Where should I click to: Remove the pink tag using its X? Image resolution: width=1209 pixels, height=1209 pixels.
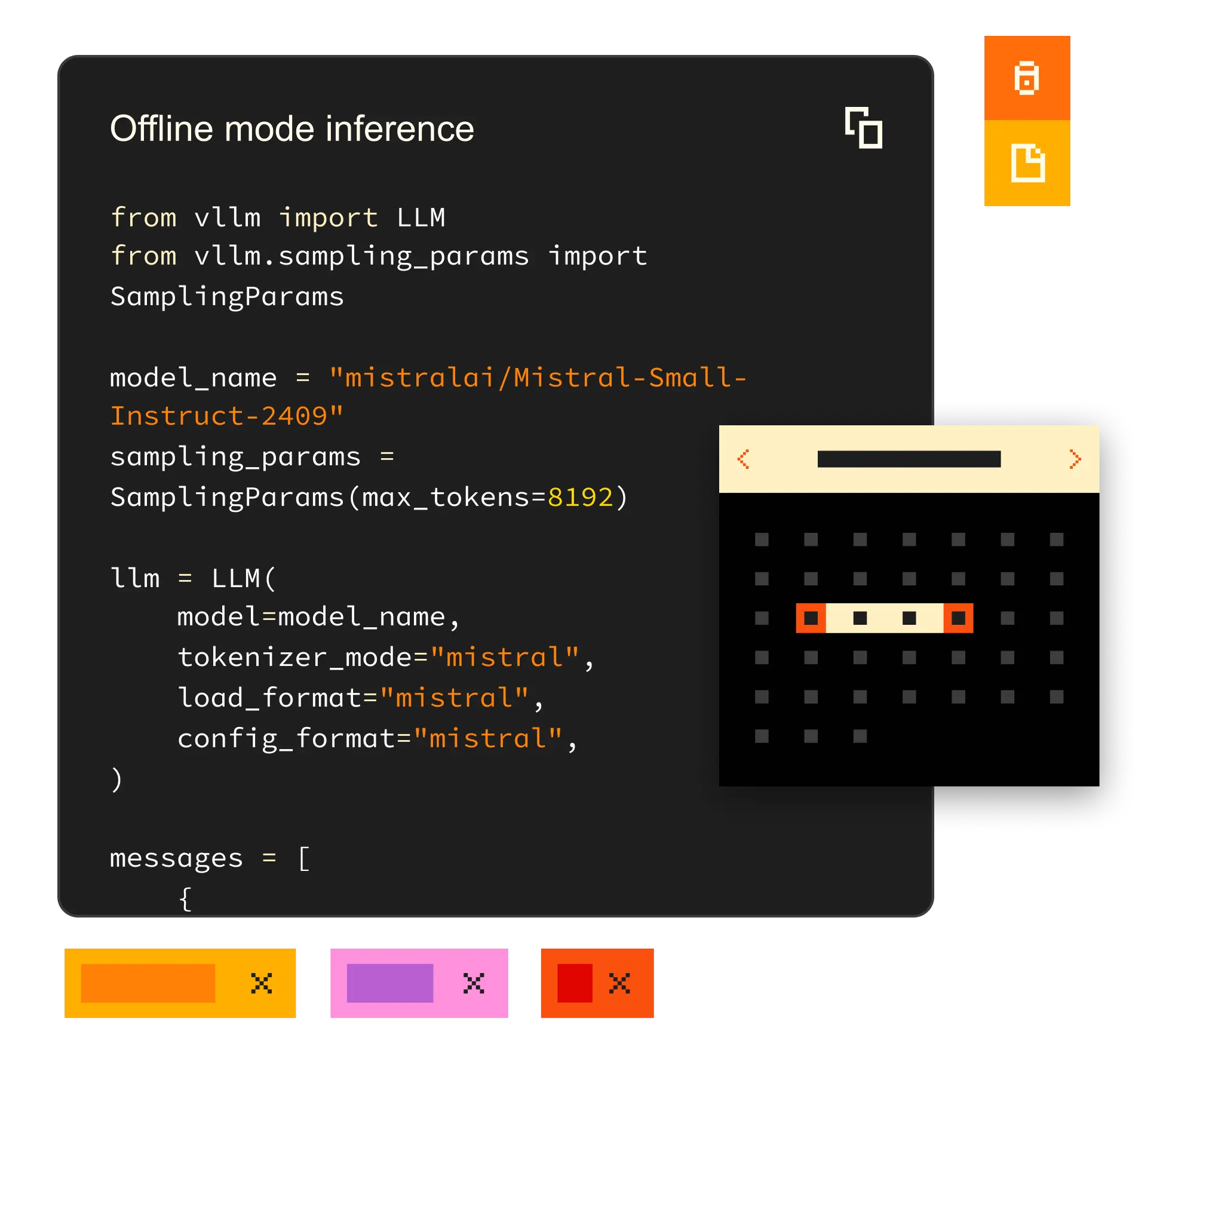pos(474,983)
